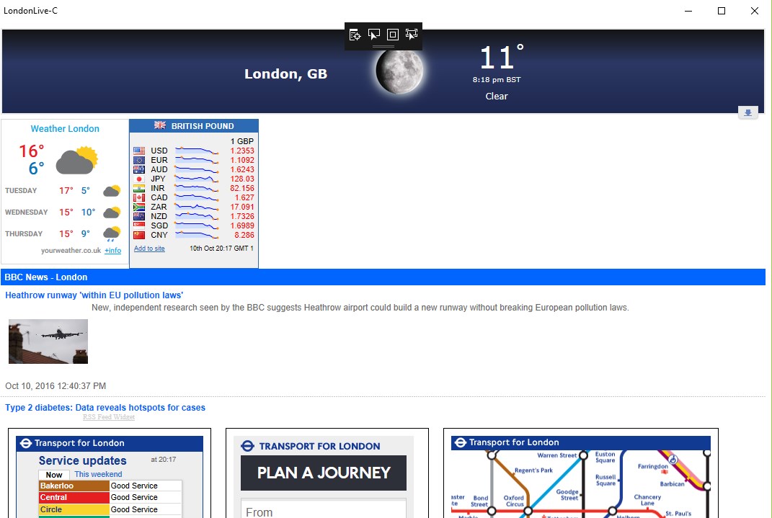Click the INR rate 82.156
This screenshot has width=772, height=518.
point(242,188)
